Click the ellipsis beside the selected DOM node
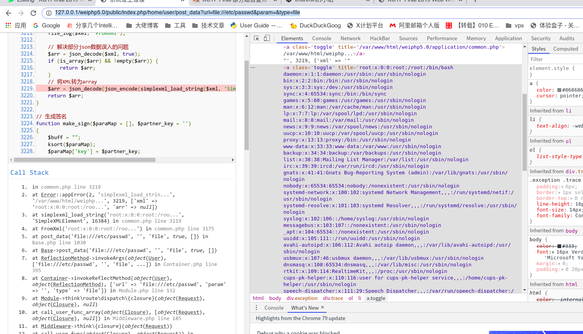The width and height of the screenshot is (583, 334). click(x=253, y=67)
